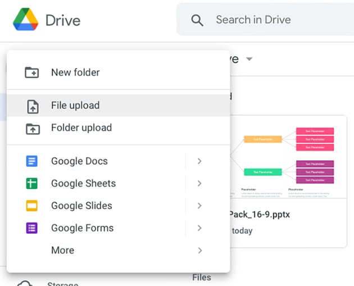354x286 pixels.
Task: Open the More submenu arrow
Action: (199, 251)
